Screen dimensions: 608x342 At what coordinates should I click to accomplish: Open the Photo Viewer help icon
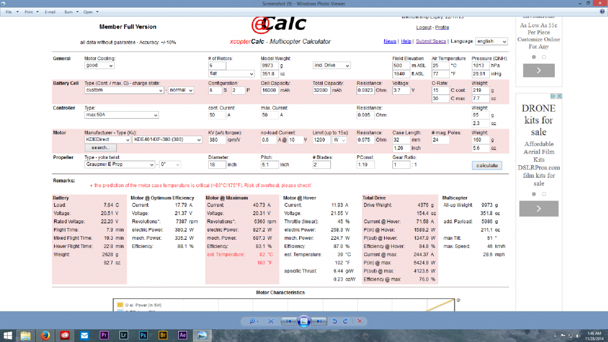pyautogui.click(x=602, y=12)
